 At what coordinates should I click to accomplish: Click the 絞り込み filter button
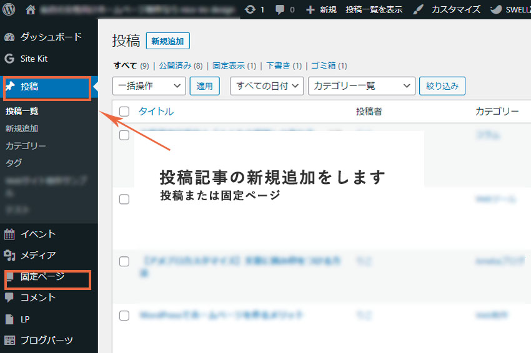pyautogui.click(x=442, y=86)
